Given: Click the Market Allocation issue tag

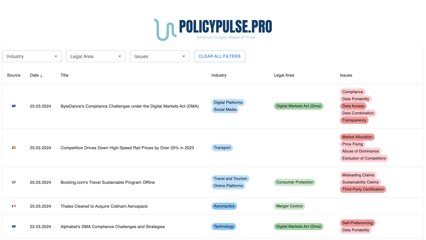Looking at the screenshot, I should point(357,137).
